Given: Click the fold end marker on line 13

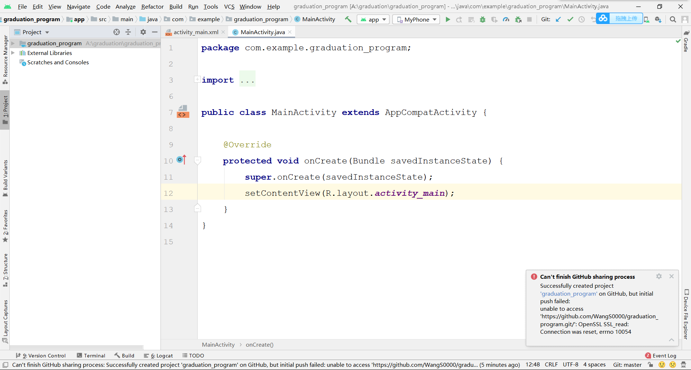Looking at the screenshot, I should (198, 208).
